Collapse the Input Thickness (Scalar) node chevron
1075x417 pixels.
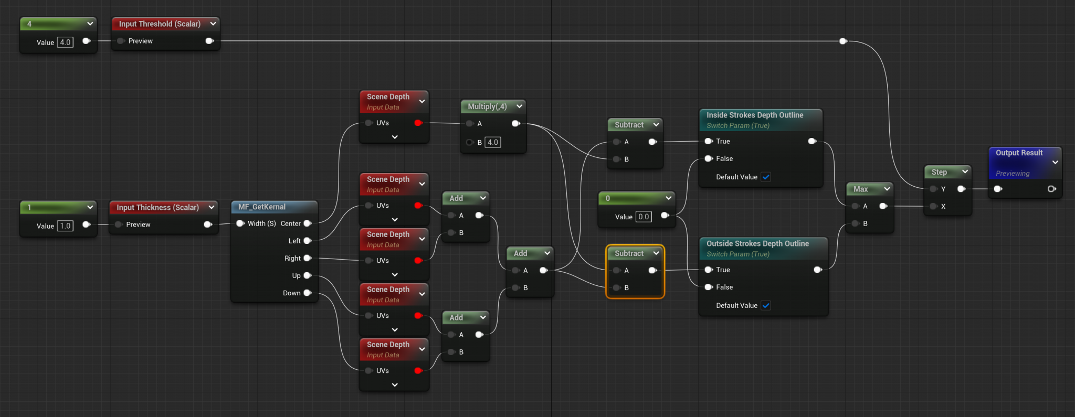click(212, 207)
